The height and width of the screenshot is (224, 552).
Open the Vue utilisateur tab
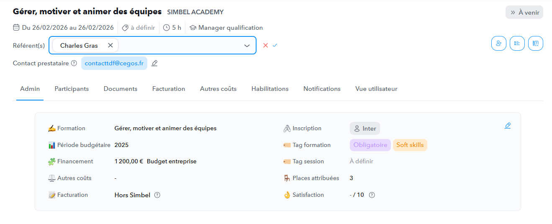(x=376, y=89)
